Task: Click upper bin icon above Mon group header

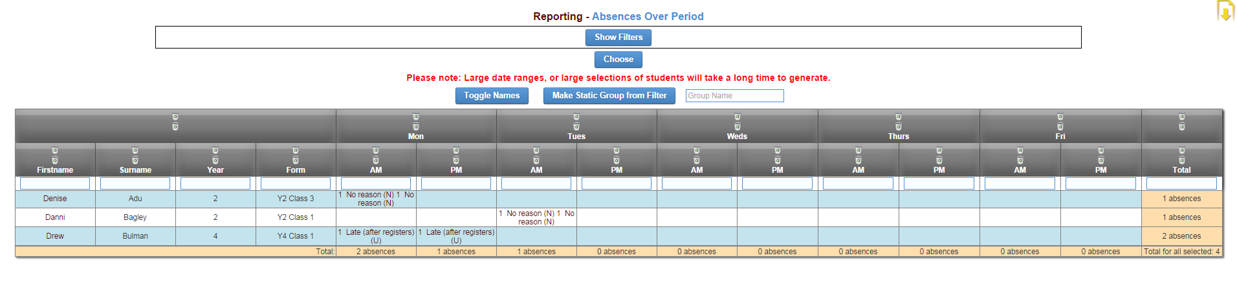Action: pyautogui.click(x=416, y=117)
